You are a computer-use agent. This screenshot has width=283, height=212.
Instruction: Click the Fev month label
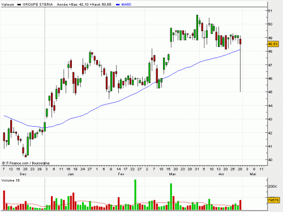pyautogui.click(x=121, y=174)
